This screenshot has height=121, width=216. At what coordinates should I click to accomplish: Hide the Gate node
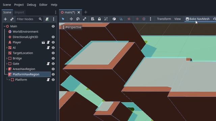click(x=53, y=64)
